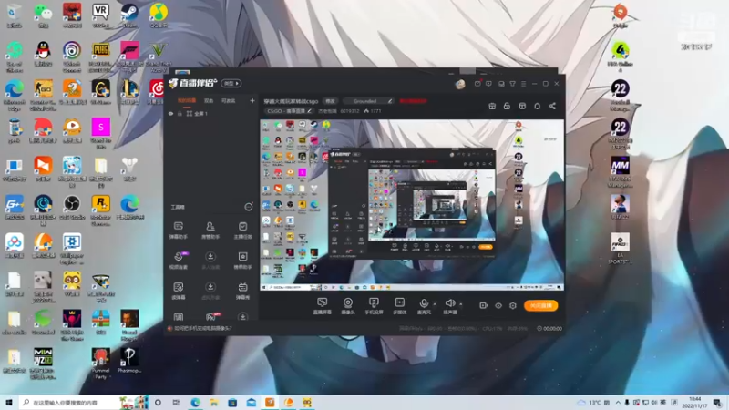Add a new scene with plus button
The width and height of the screenshot is (729, 410).
click(x=252, y=100)
